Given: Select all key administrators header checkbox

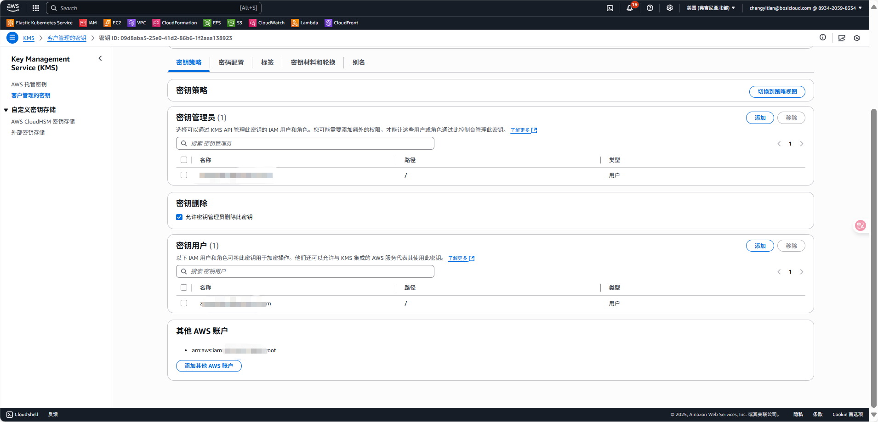Looking at the screenshot, I should click(184, 160).
